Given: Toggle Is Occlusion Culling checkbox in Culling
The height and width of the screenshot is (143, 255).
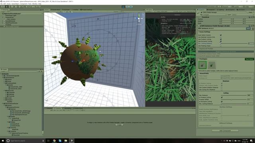Looking at the screenshot, I should [x=222, y=102].
